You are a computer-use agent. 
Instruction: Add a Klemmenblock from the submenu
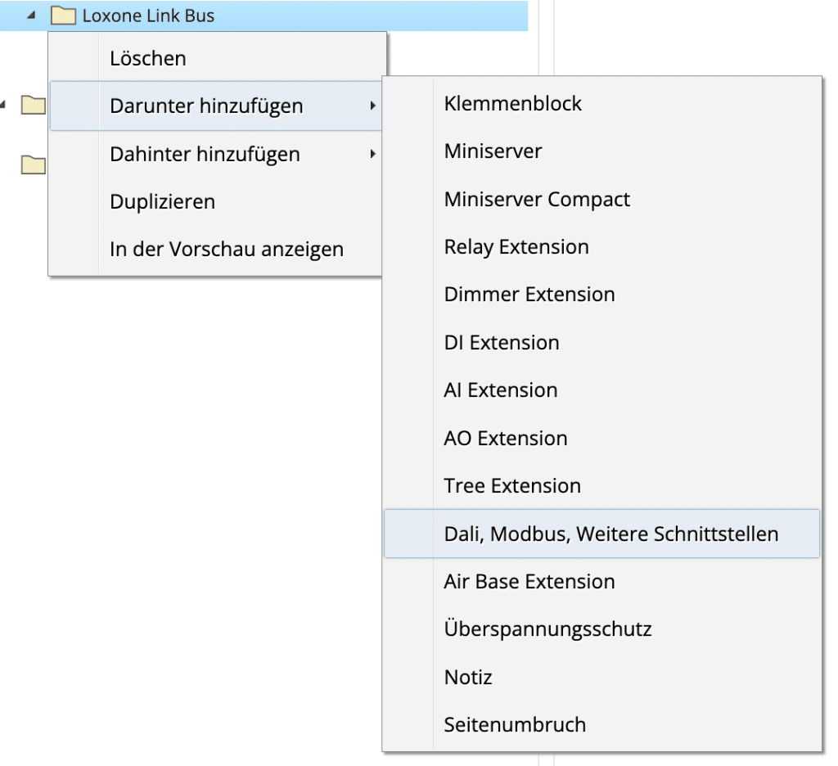(x=601, y=103)
